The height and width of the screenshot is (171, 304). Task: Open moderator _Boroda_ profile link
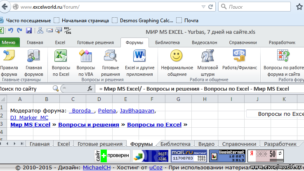81,110
